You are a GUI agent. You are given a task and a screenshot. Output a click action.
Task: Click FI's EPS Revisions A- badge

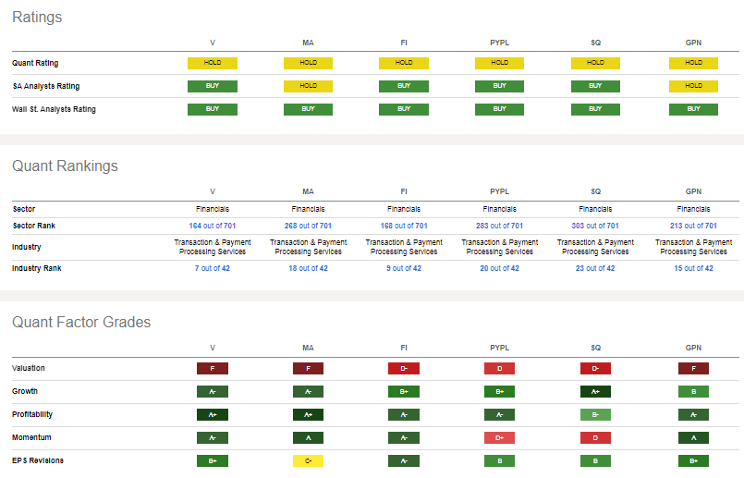(x=404, y=461)
